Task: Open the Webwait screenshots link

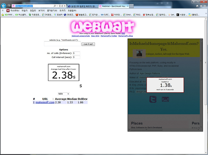Action: tap(81, 36)
